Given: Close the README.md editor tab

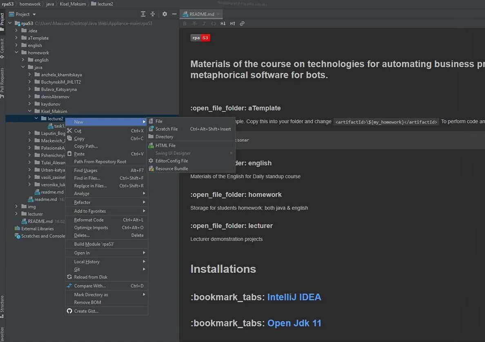Looking at the screenshot, I should tap(218, 14).
